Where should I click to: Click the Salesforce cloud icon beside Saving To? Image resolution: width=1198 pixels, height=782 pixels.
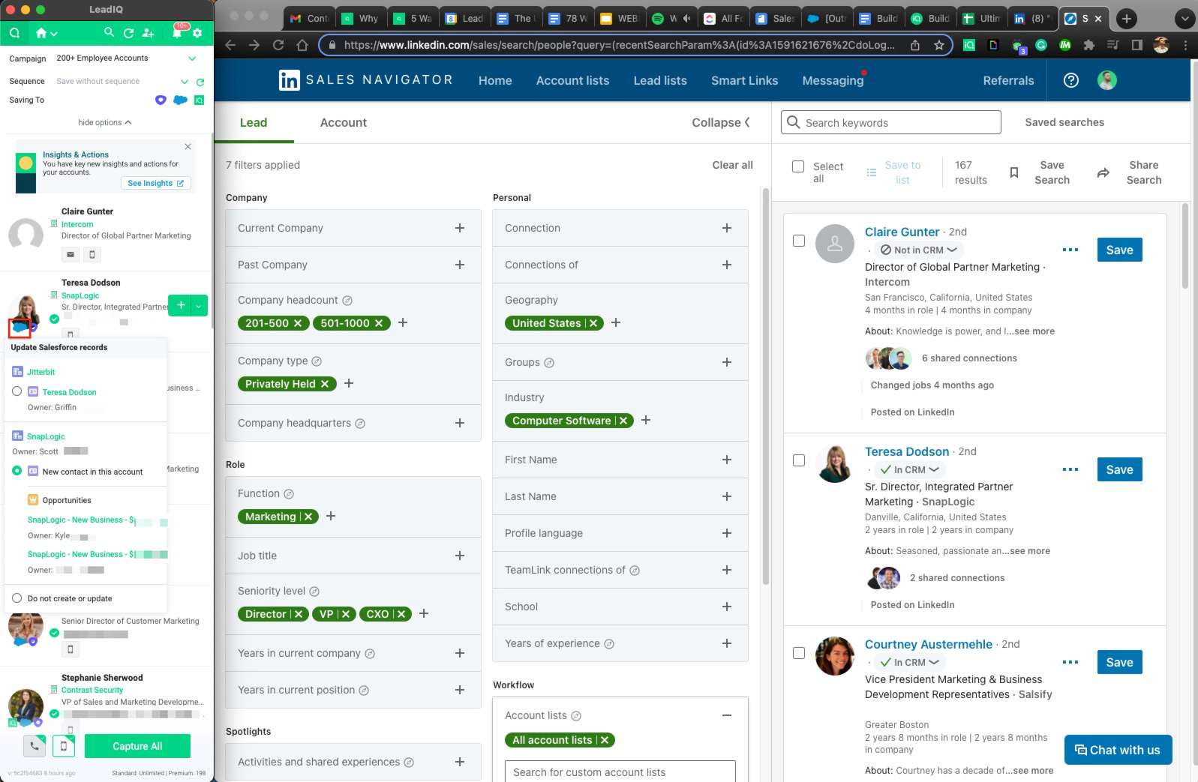pyautogui.click(x=180, y=100)
